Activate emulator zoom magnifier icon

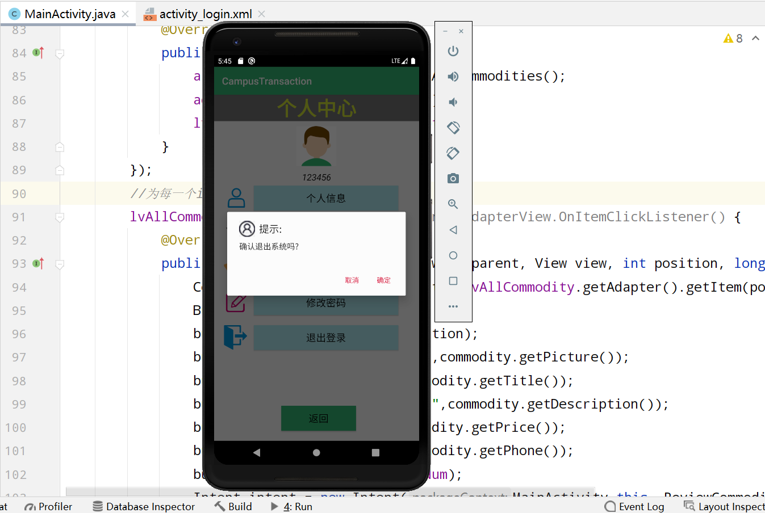tap(453, 204)
